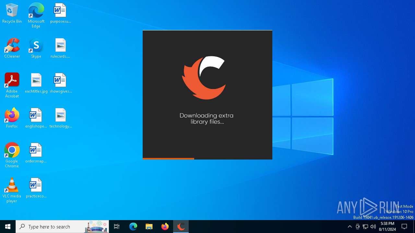Click the orange installer progress bar
Viewport: 415px width, 233px height.
click(168, 159)
